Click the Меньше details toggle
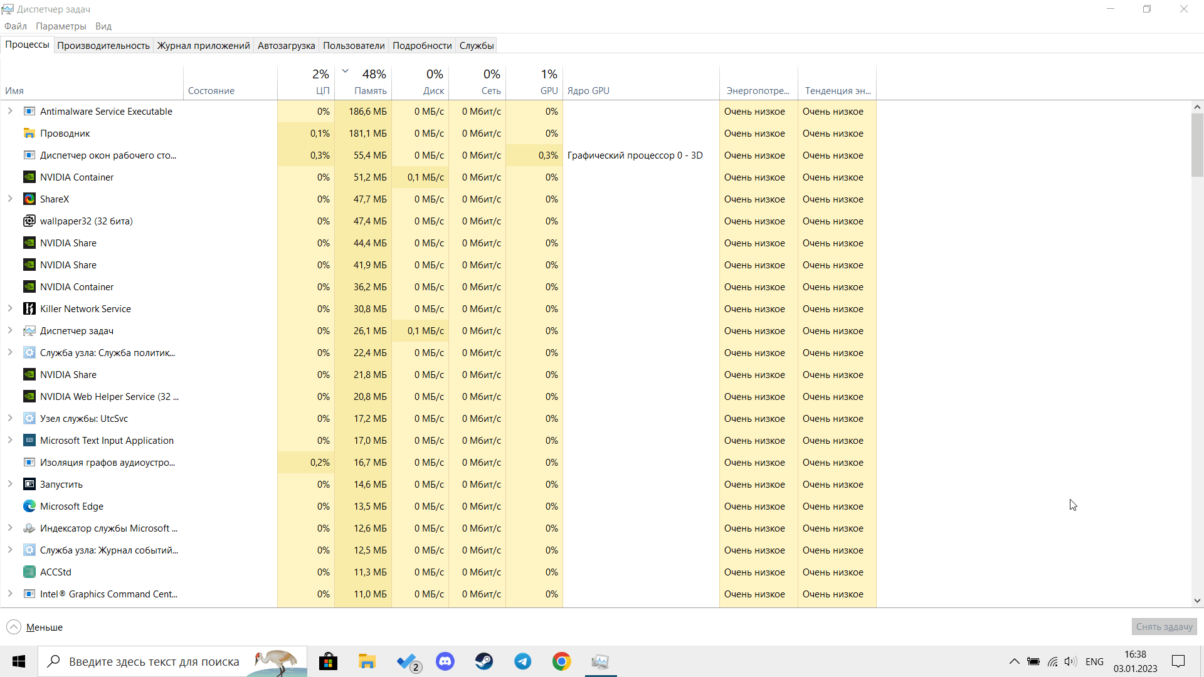Screen dimensions: 1204x677 (x=35, y=627)
